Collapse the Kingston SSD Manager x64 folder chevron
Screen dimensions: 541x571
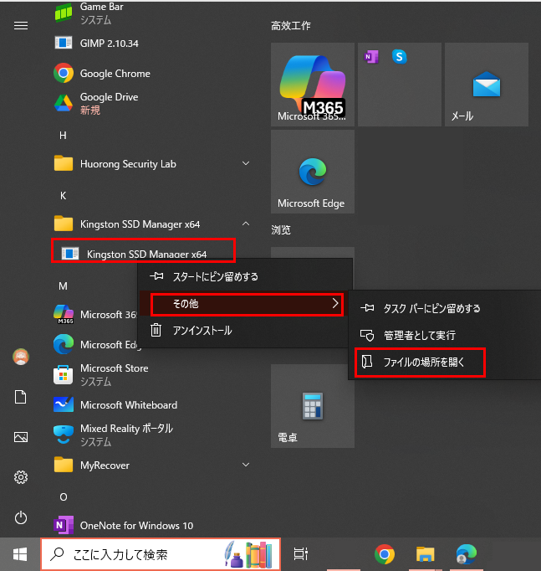(x=246, y=224)
